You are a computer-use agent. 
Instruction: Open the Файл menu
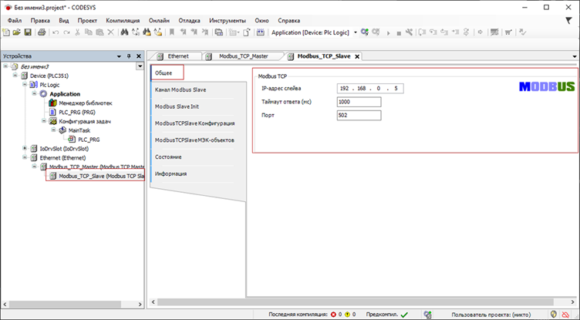pyautogui.click(x=15, y=21)
